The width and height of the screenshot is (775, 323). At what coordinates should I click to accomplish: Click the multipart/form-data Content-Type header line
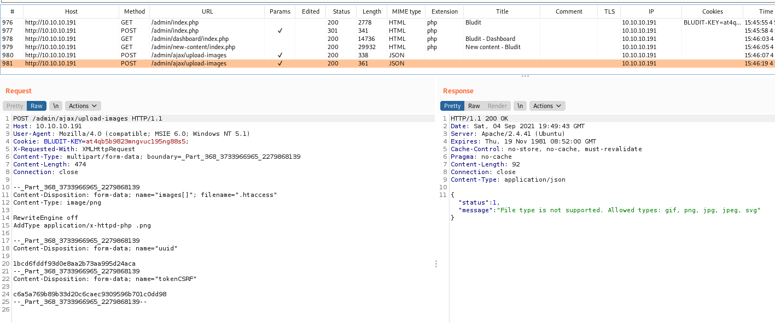point(157,157)
